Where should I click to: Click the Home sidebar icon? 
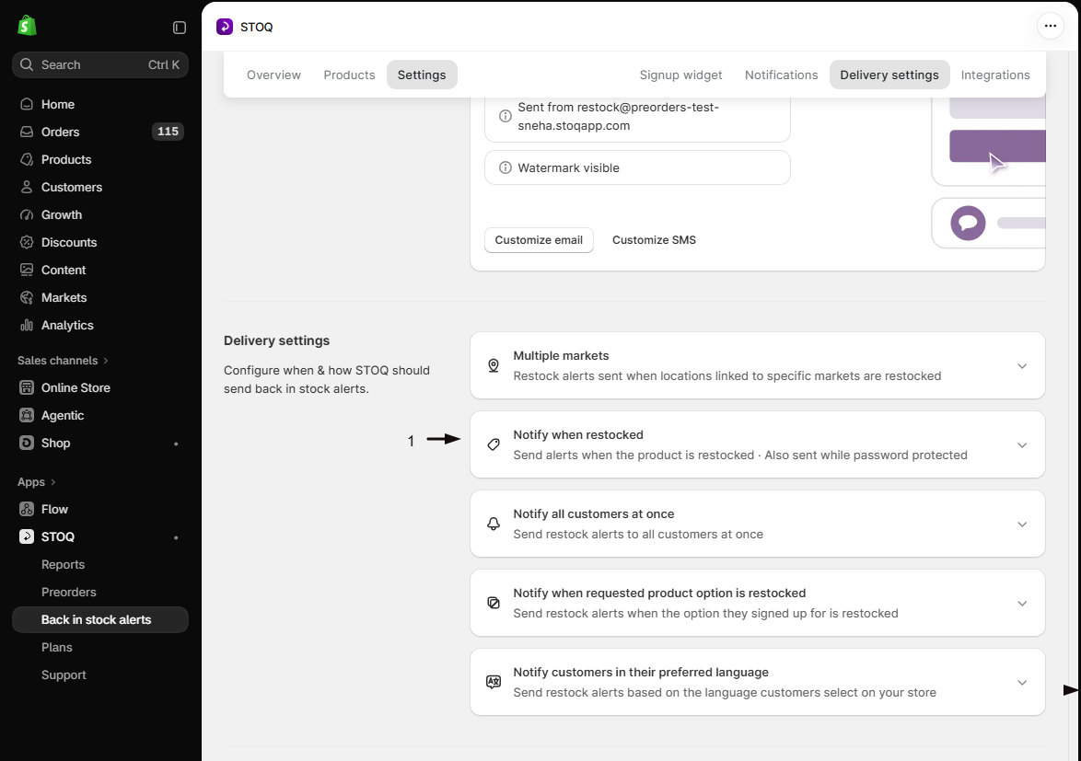pyautogui.click(x=27, y=104)
